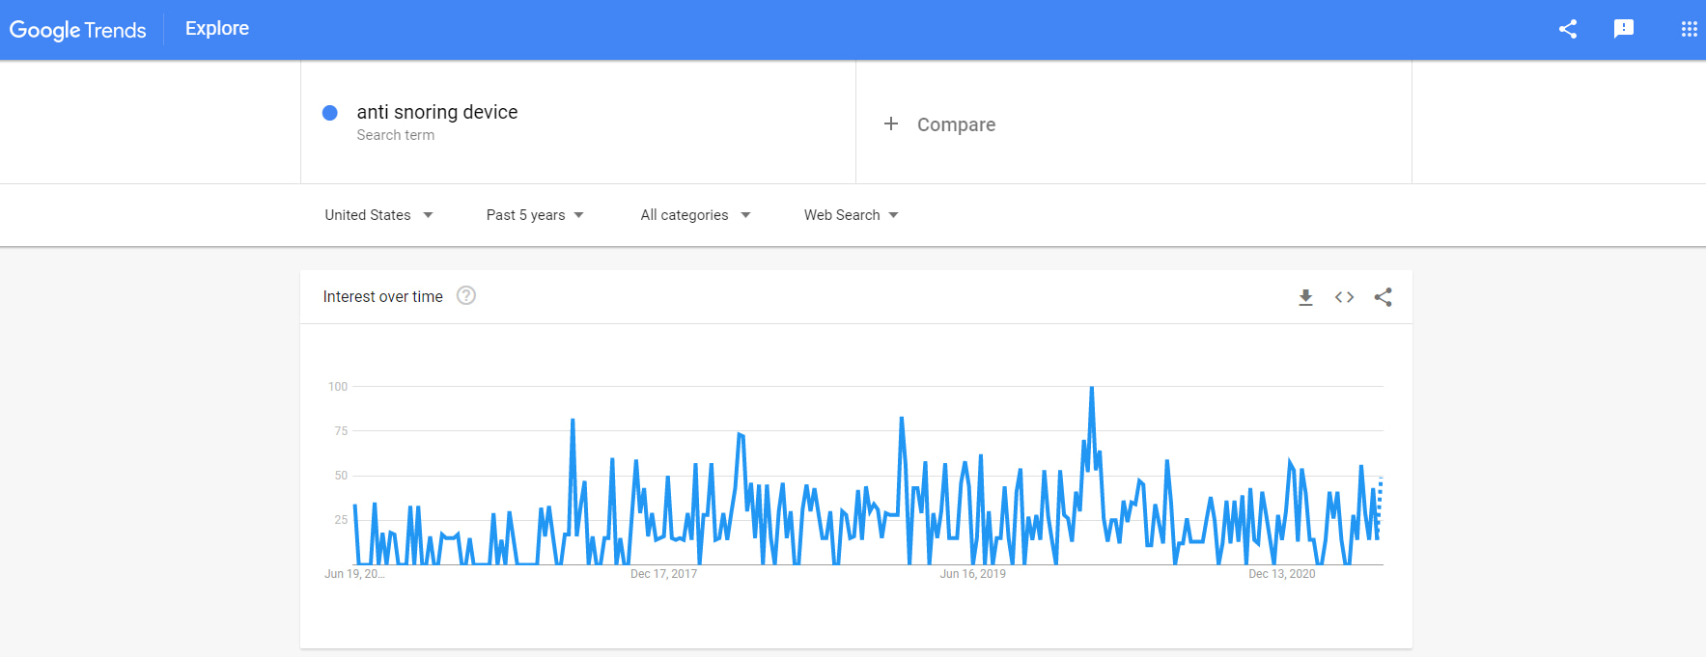Click the Interest over time title
The height and width of the screenshot is (657, 1706).
(x=382, y=296)
